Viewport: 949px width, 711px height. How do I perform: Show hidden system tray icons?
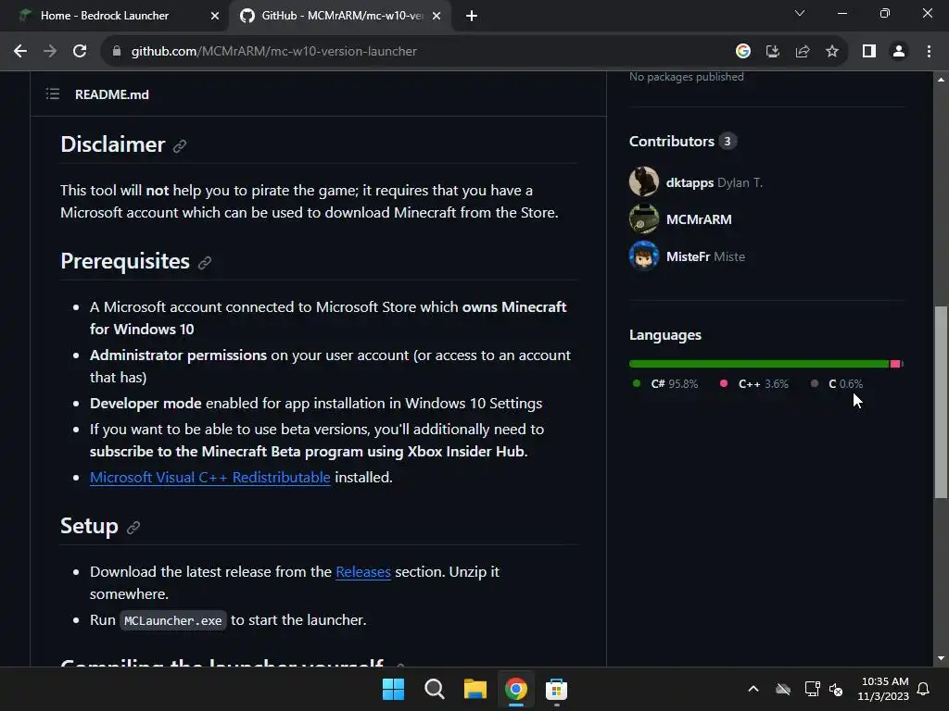click(x=753, y=689)
